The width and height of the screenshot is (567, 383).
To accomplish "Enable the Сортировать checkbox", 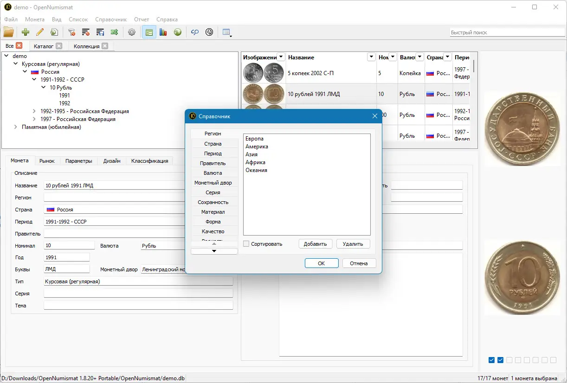I will [x=246, y=244].
